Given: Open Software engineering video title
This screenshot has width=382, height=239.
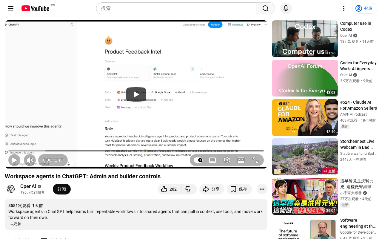Looking at the screenshot, I should click(358, 223).
